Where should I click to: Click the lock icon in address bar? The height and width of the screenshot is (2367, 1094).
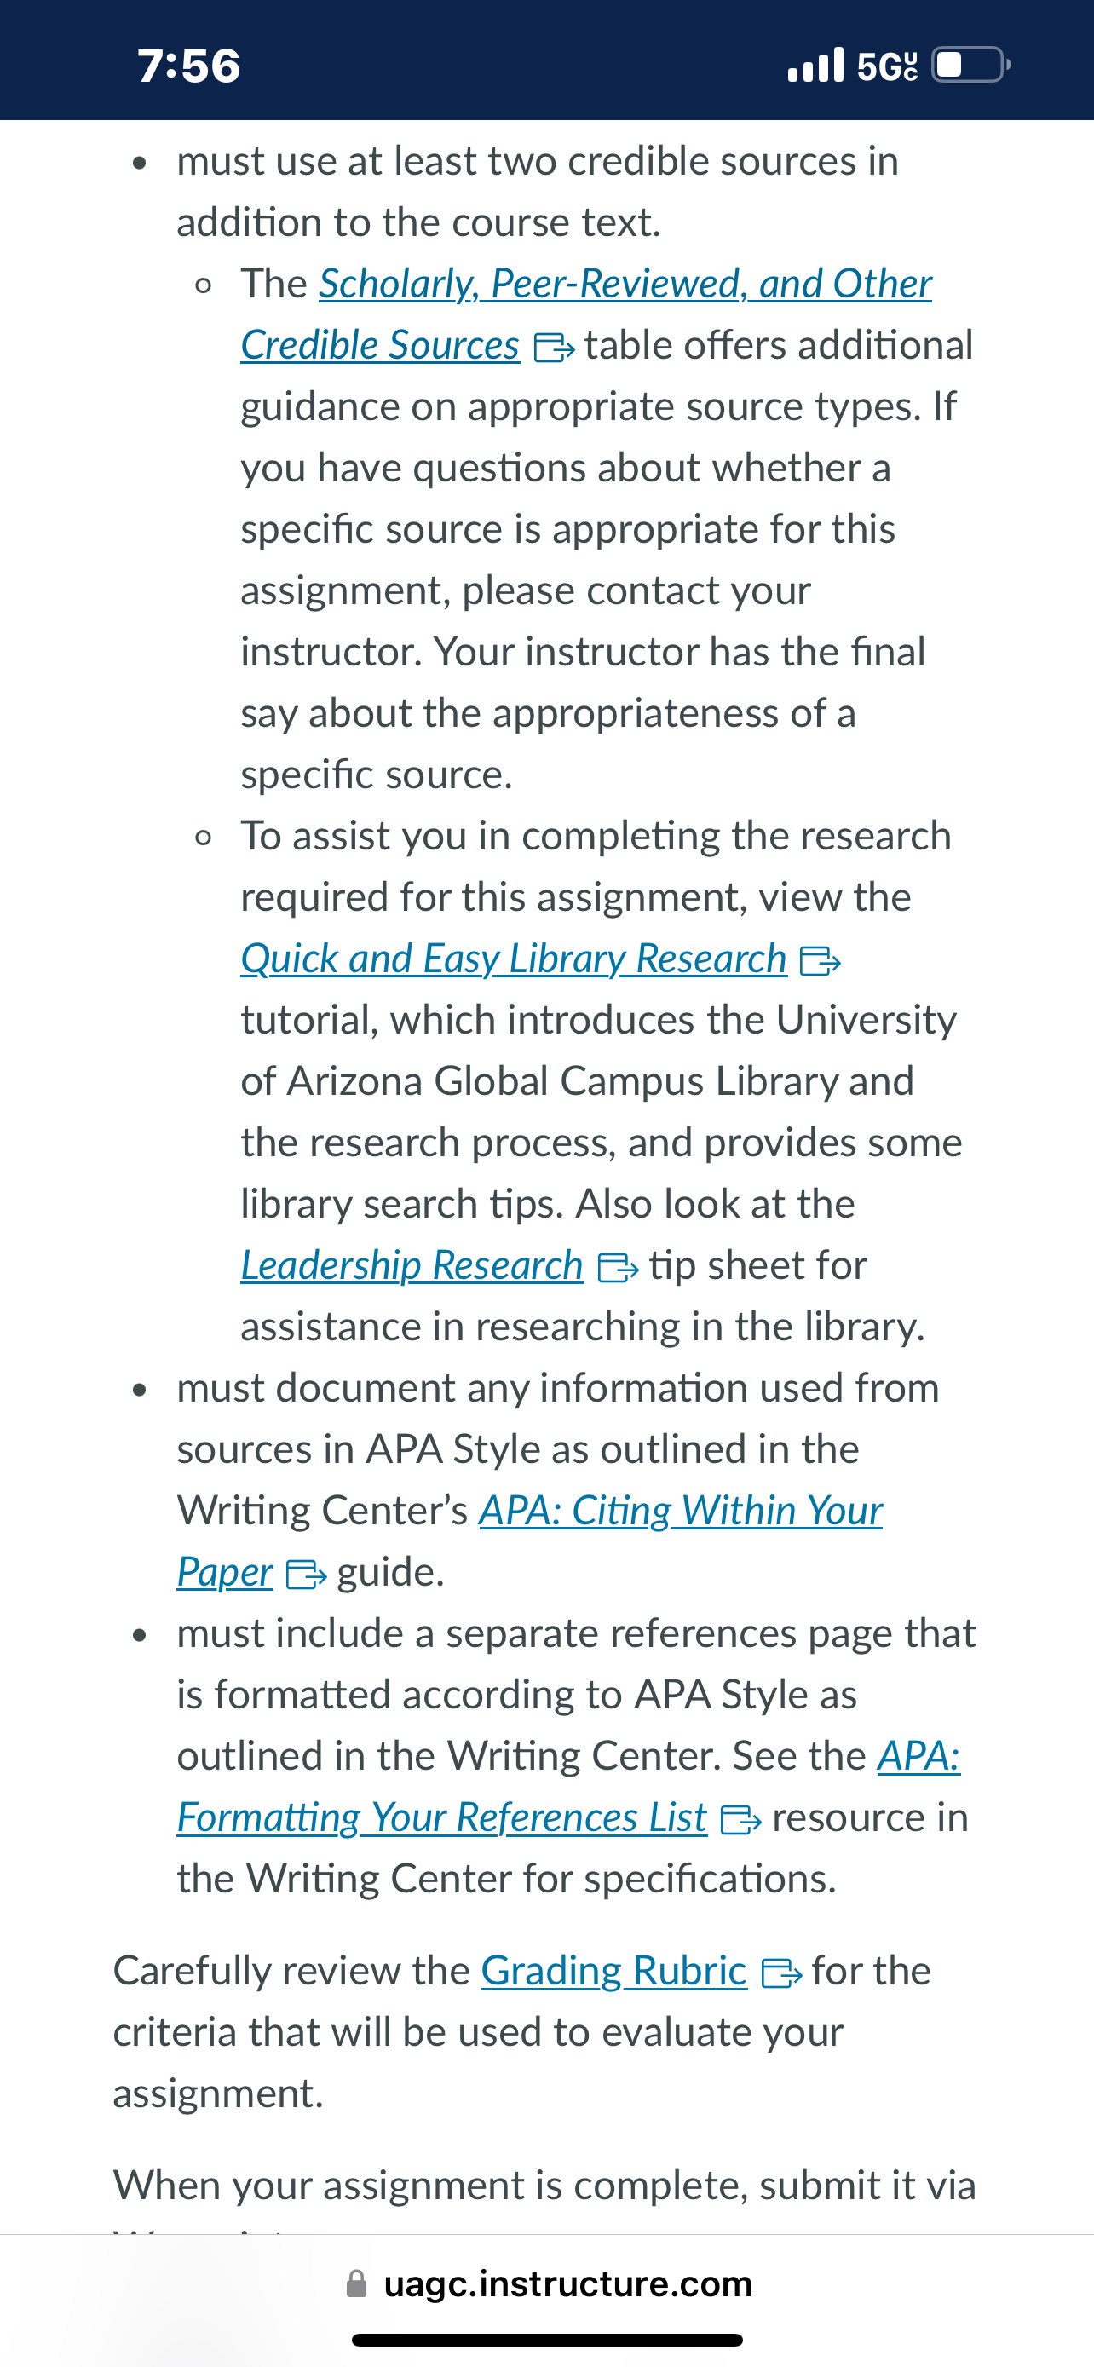pyautogui.click(x=356, y=2283)
